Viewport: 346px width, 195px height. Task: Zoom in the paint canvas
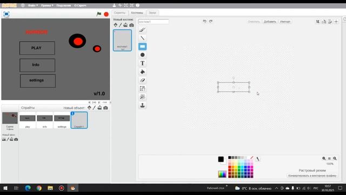[335, 158]
